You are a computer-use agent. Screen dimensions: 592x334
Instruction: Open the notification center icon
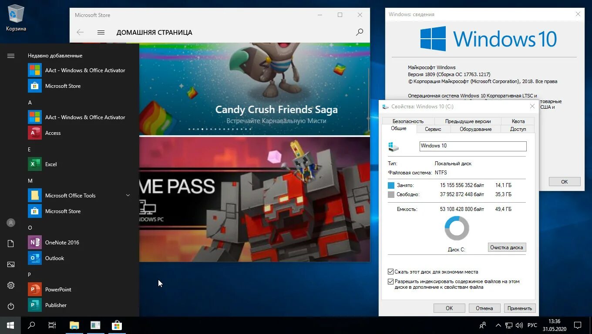pos(578,325)
